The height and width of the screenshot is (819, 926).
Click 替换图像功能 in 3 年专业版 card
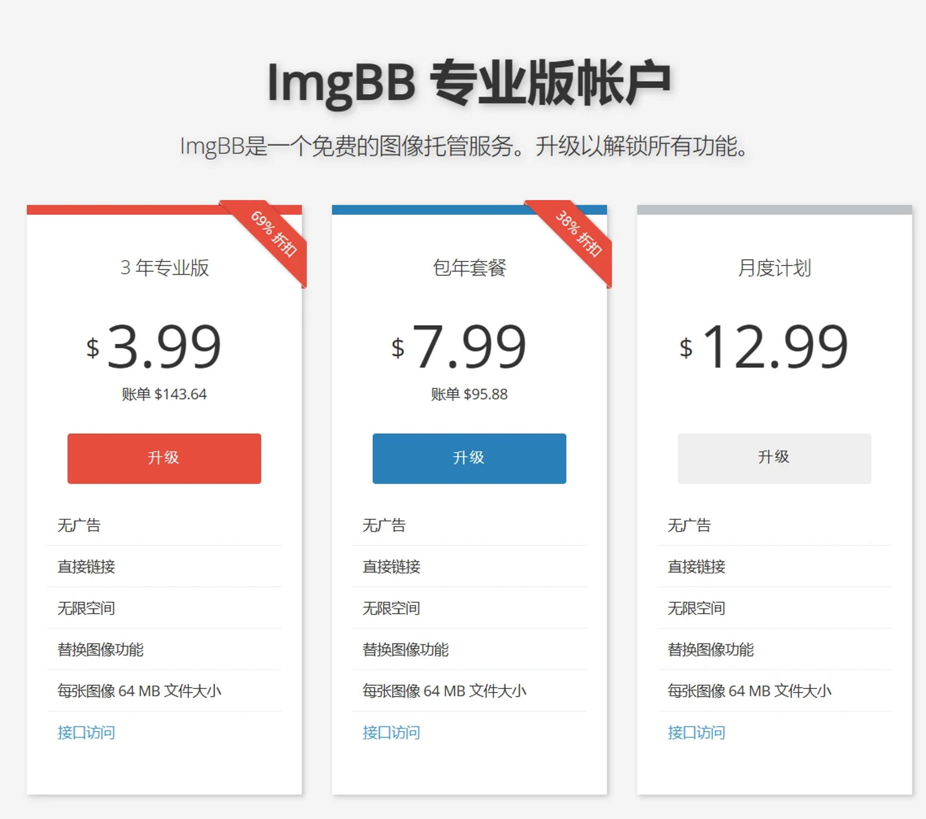point(100,650)
